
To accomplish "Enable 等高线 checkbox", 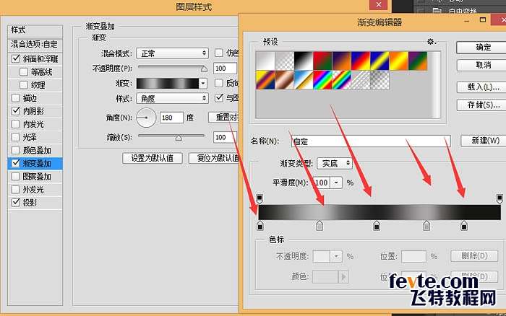I will (x=24, y=72).
